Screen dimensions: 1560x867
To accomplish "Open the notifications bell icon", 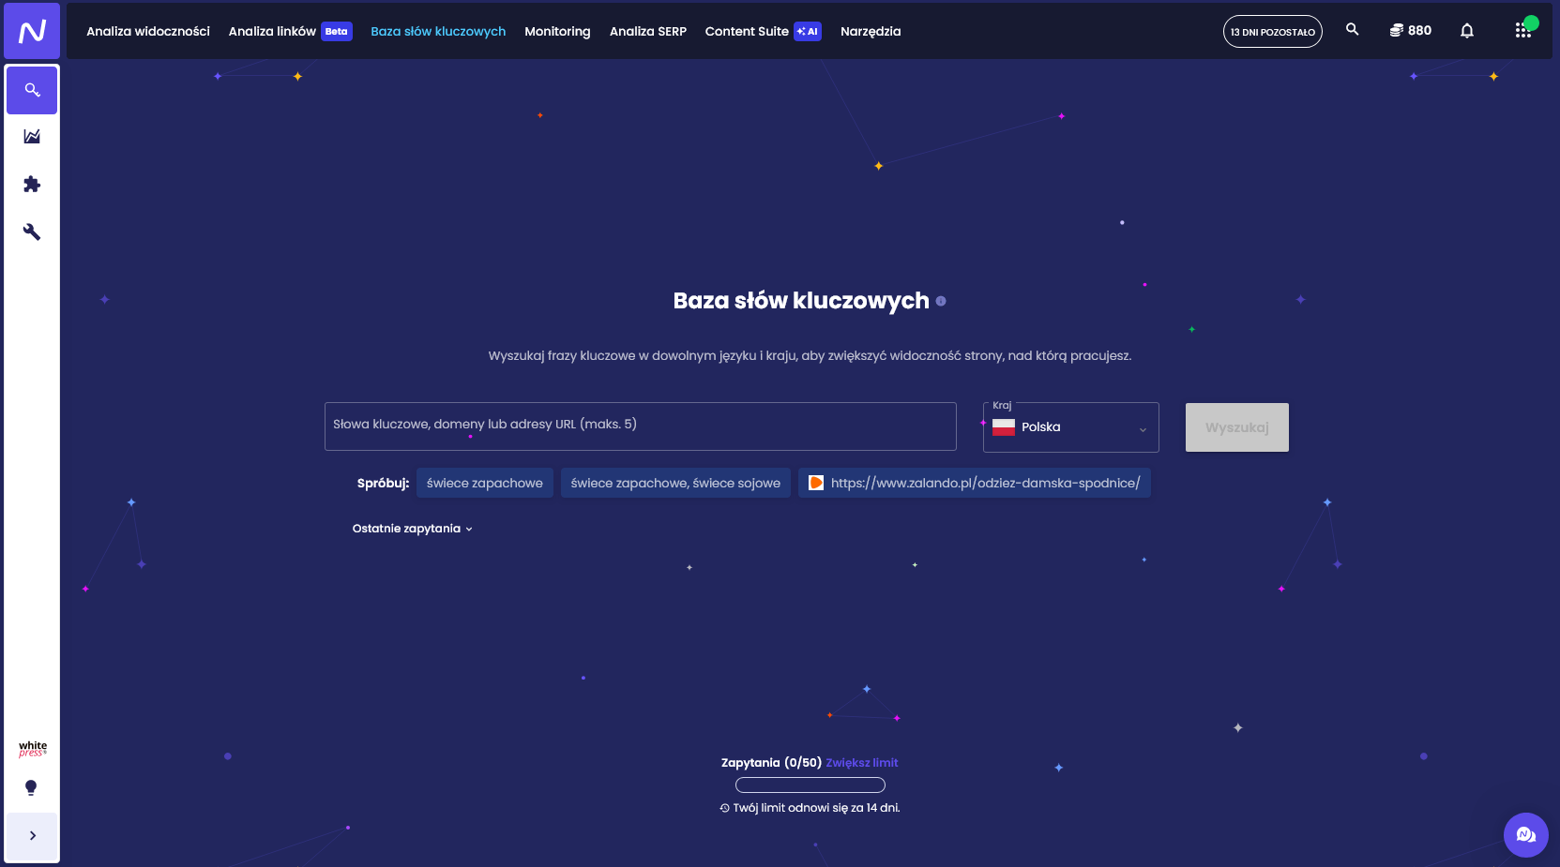I will click(1466, 31).
